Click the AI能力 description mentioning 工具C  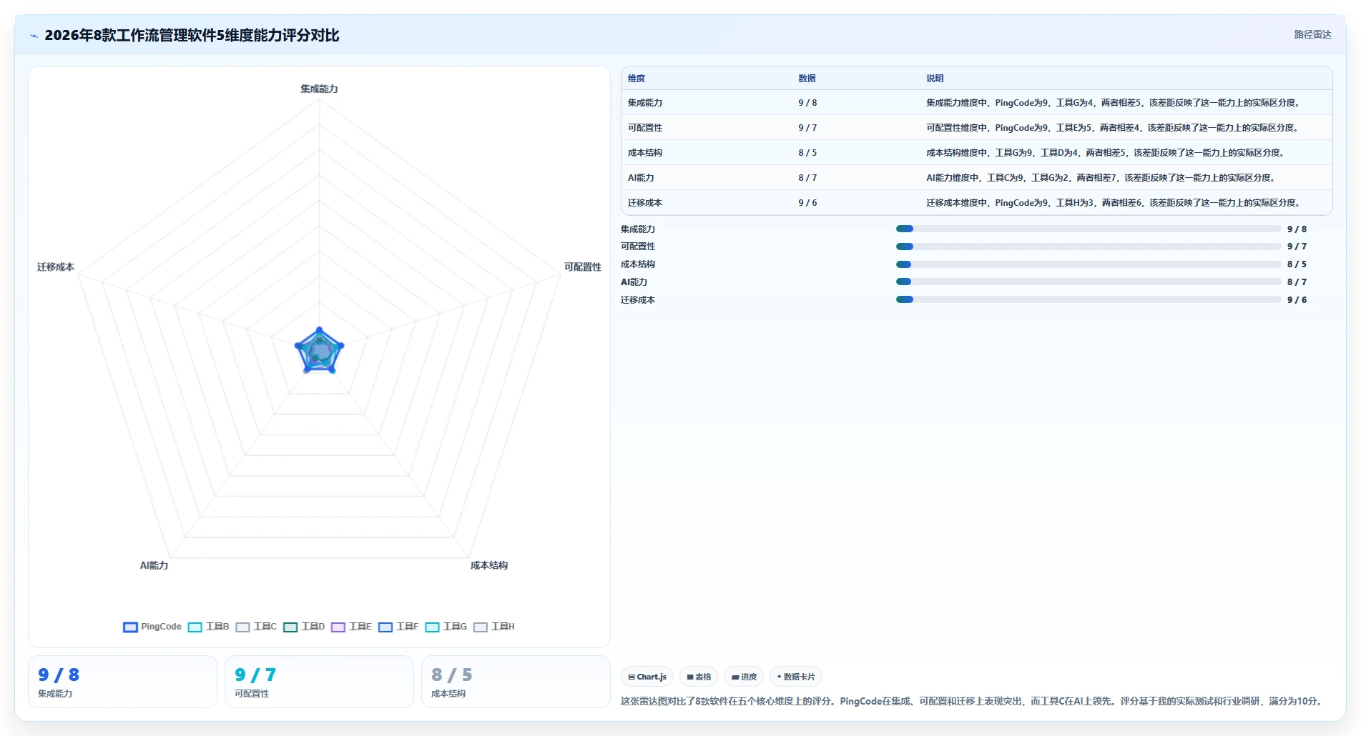(x=1101, y=178)
